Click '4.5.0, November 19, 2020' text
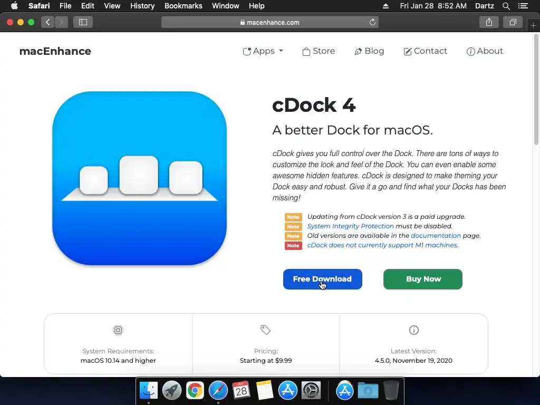The image size is (540, 405). tap(413, 361)
